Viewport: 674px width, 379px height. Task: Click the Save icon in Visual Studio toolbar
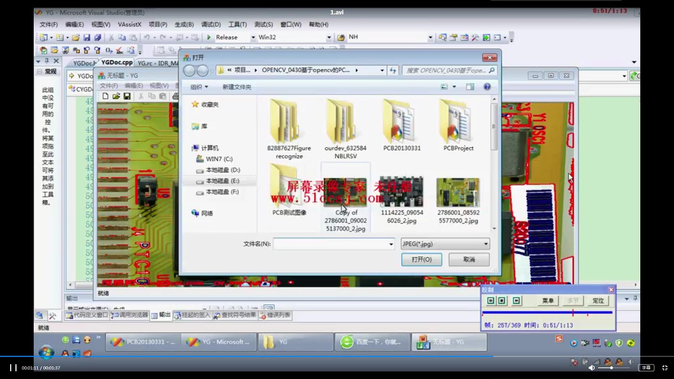coord(87,37)
